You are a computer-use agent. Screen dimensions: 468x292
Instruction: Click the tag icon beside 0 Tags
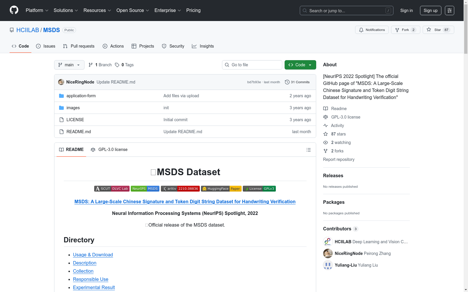(x=117, y=65)
